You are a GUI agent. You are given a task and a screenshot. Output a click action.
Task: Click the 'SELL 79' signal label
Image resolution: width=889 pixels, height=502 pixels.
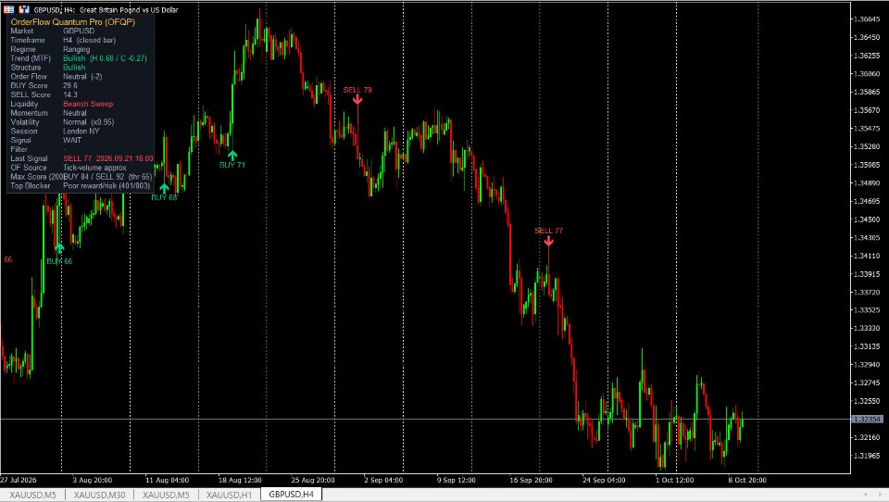(357, 90)
